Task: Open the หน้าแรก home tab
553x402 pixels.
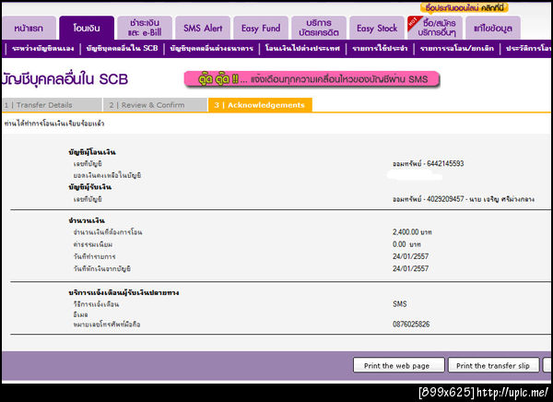Action: point(29,28)
